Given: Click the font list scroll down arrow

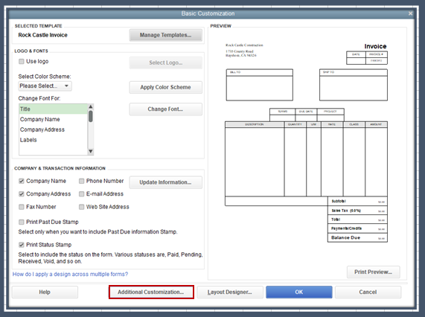Looking at the screenshot, I should click(91, 152).
